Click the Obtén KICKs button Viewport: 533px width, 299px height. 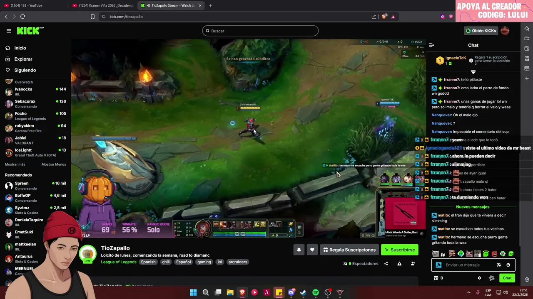click(481, 31)
